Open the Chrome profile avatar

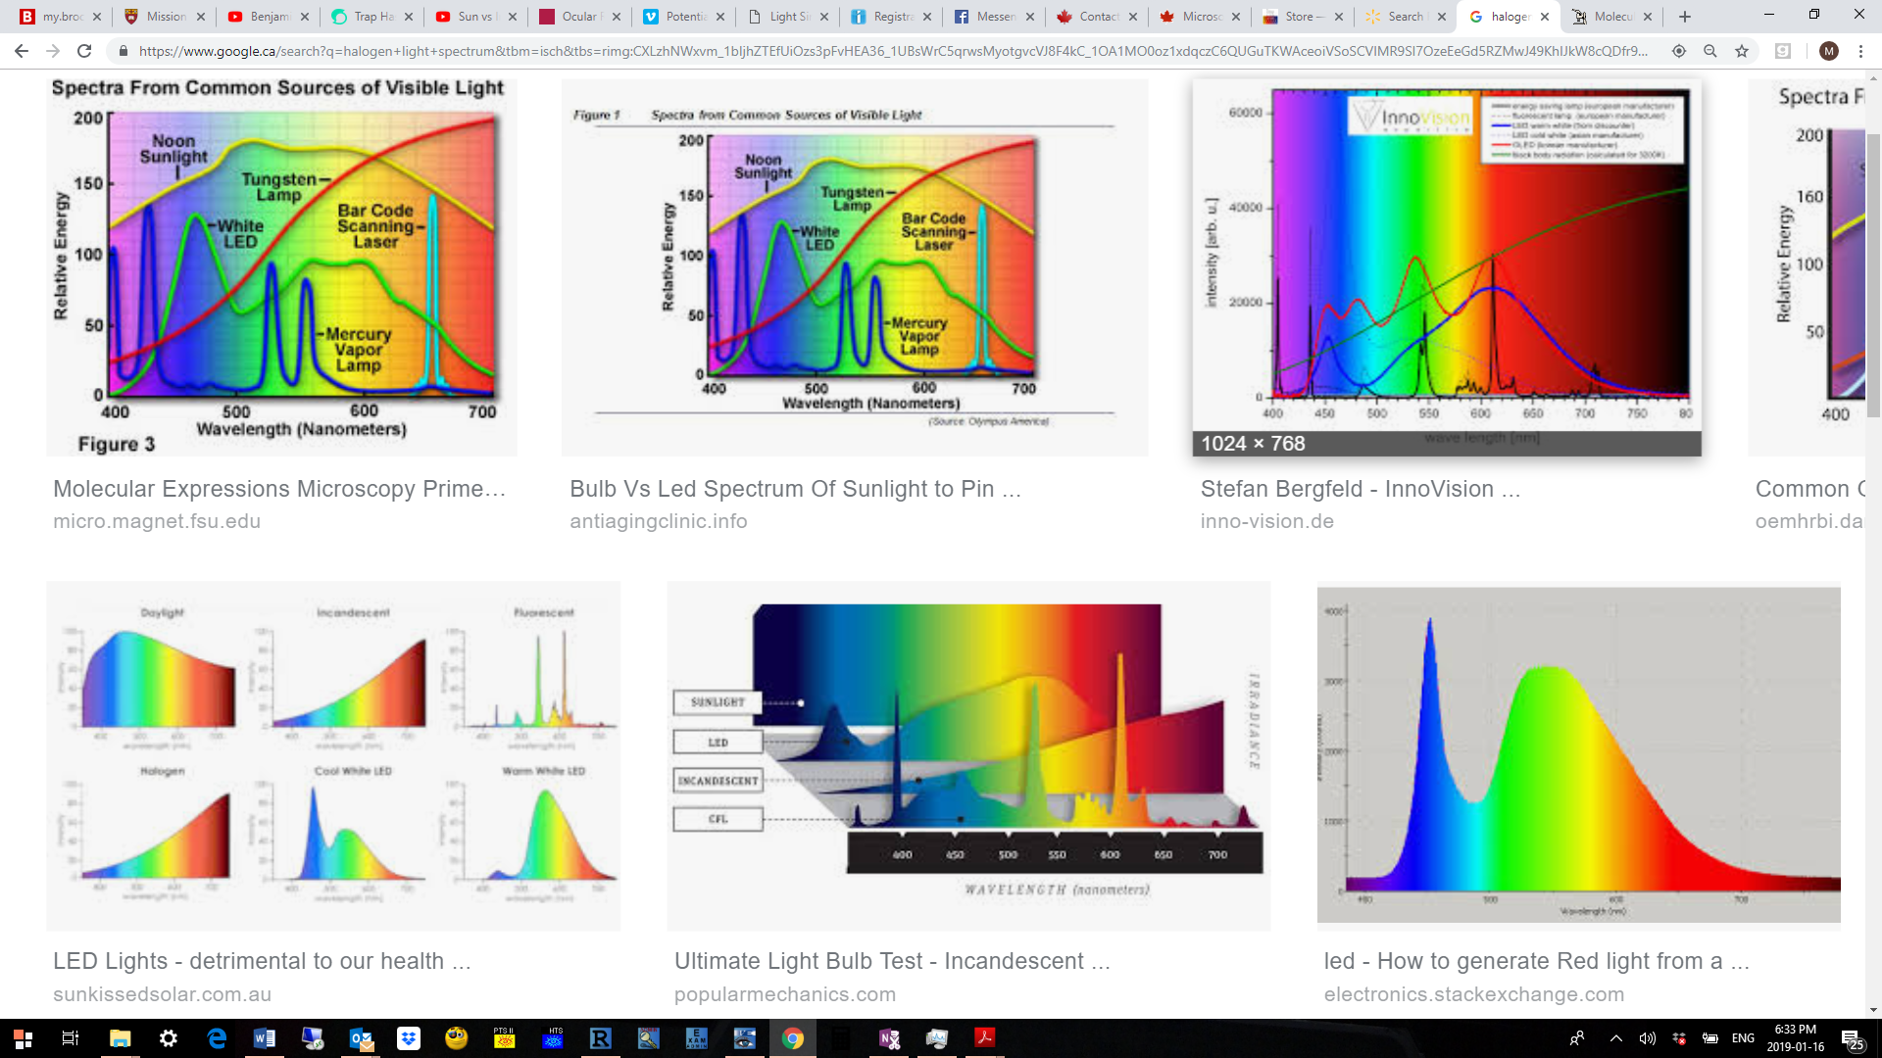click(x=1829, y=51)
